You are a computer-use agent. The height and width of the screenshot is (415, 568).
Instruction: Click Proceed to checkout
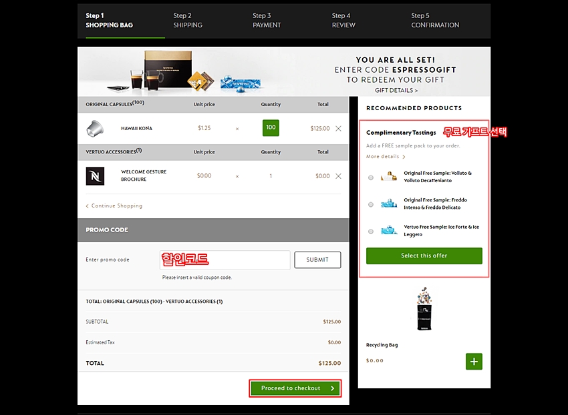point(295,388)
